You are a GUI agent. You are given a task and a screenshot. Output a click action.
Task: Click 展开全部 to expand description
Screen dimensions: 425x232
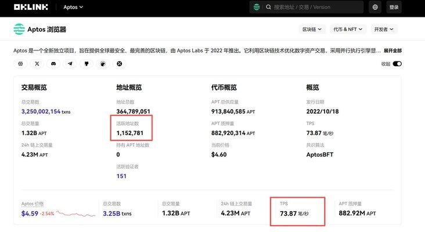point(392,50)
